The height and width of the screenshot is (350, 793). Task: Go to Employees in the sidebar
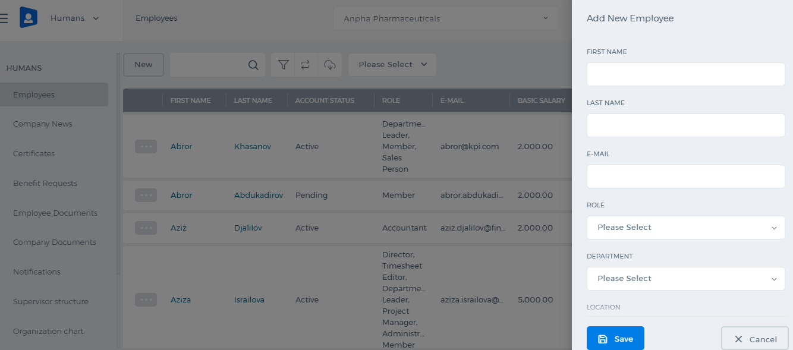(54, 94)
